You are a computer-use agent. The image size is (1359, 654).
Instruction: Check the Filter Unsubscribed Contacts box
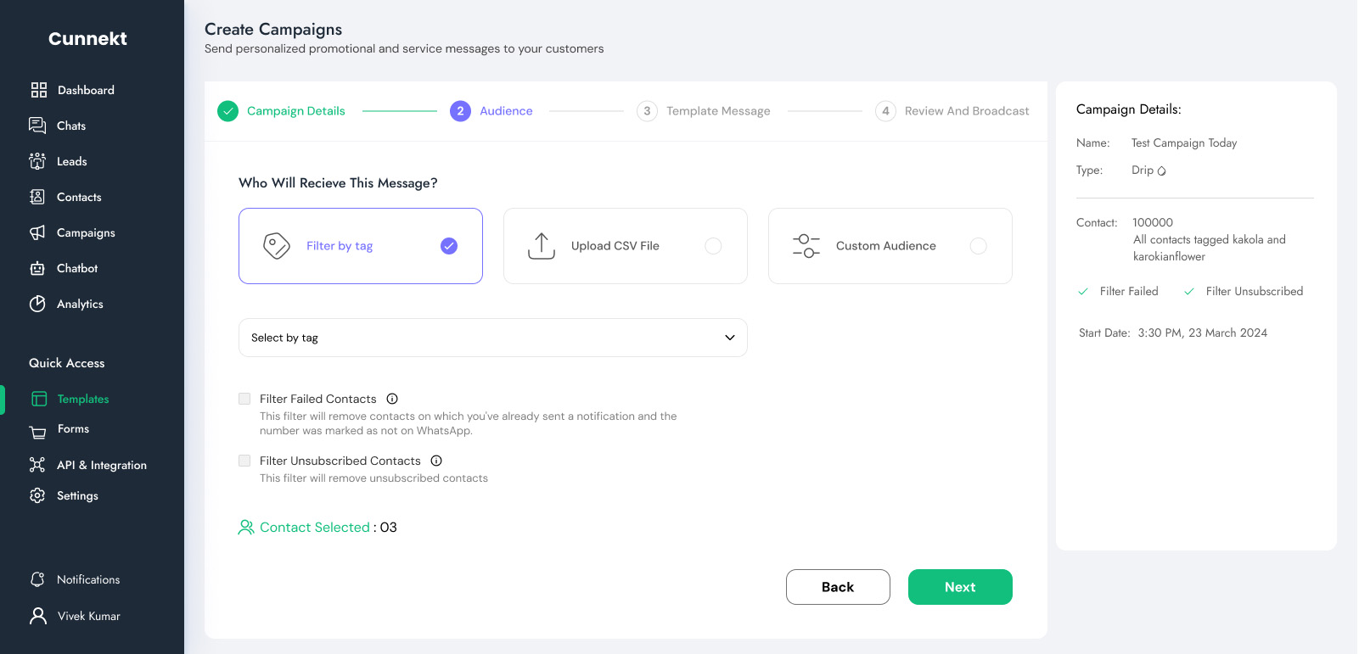point(244,461)
